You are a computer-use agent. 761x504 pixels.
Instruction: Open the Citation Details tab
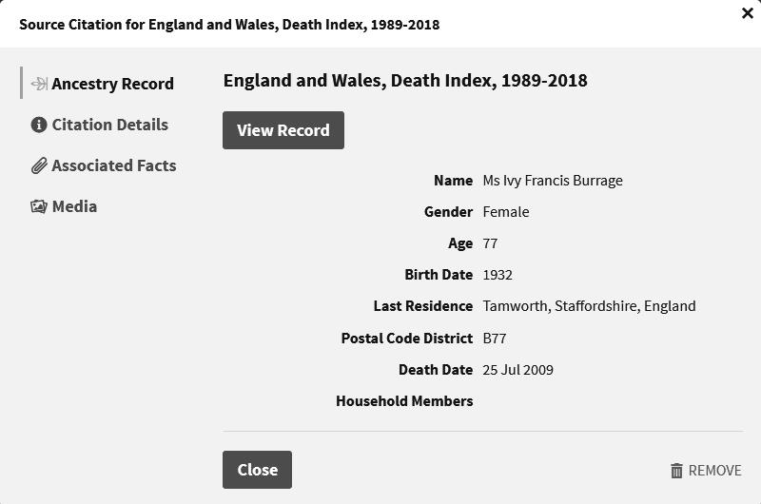[109, 125]
